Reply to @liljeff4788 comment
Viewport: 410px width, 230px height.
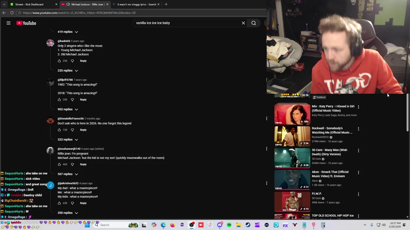[83, 100]
